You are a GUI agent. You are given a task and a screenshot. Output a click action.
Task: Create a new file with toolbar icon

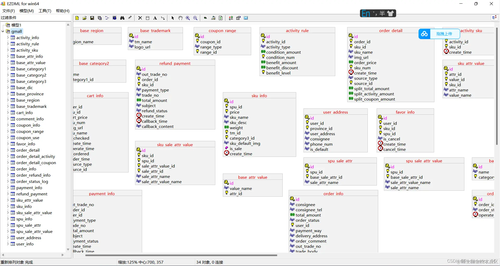click(x=77, y=18)
